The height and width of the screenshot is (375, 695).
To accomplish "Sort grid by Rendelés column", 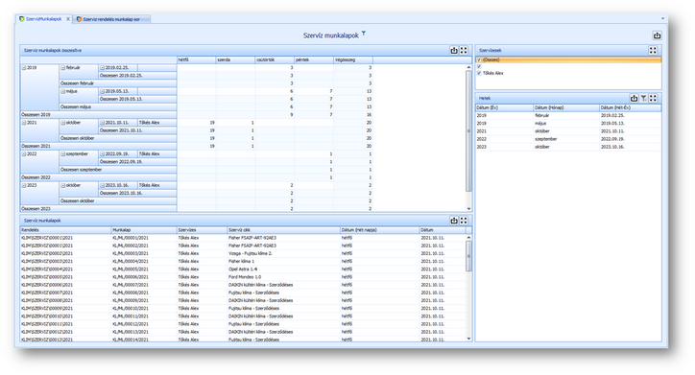I will (65, 230).
